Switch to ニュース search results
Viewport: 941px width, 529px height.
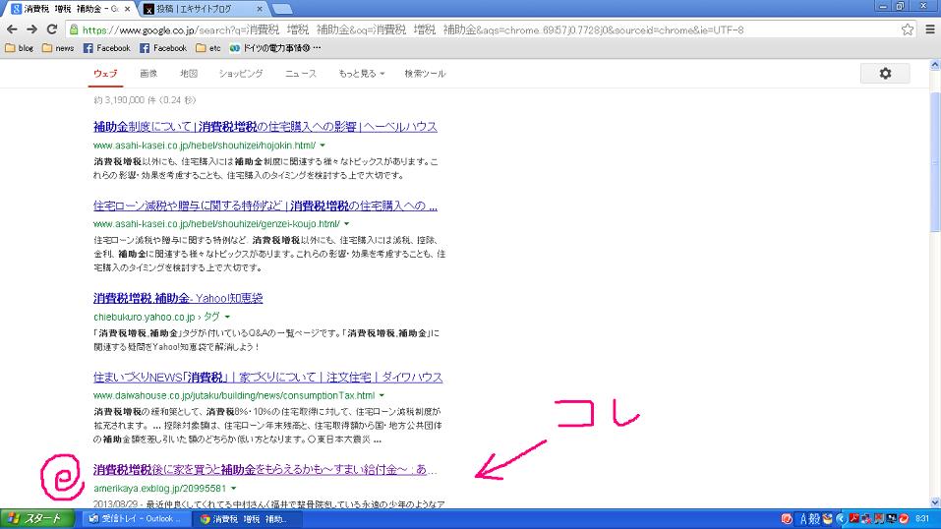(x=300, y=74)
